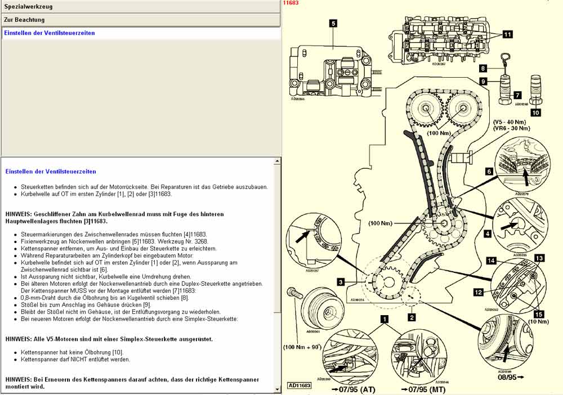Image resolution: width=563 pixels, height=395 pixels.
Task: Click callout number 6 near intermediate shaft detail
Action: (x=489, y=171)
